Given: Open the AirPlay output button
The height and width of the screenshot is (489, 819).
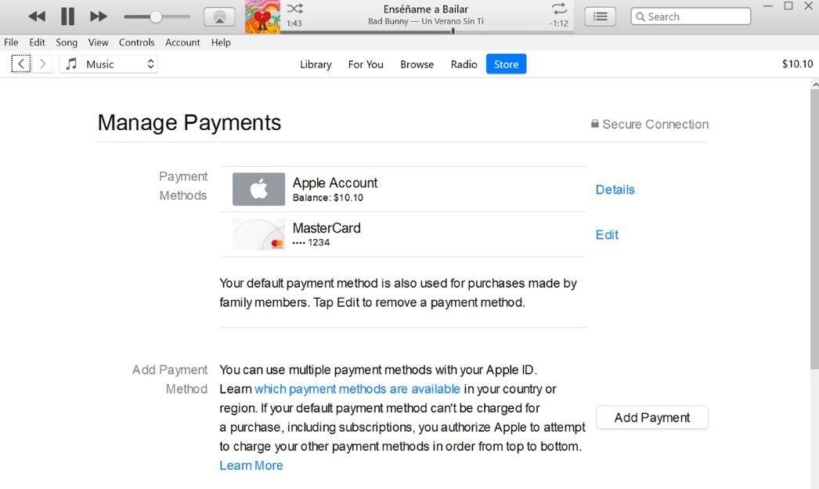Looking at the screenshot, I should pos(219,16).
